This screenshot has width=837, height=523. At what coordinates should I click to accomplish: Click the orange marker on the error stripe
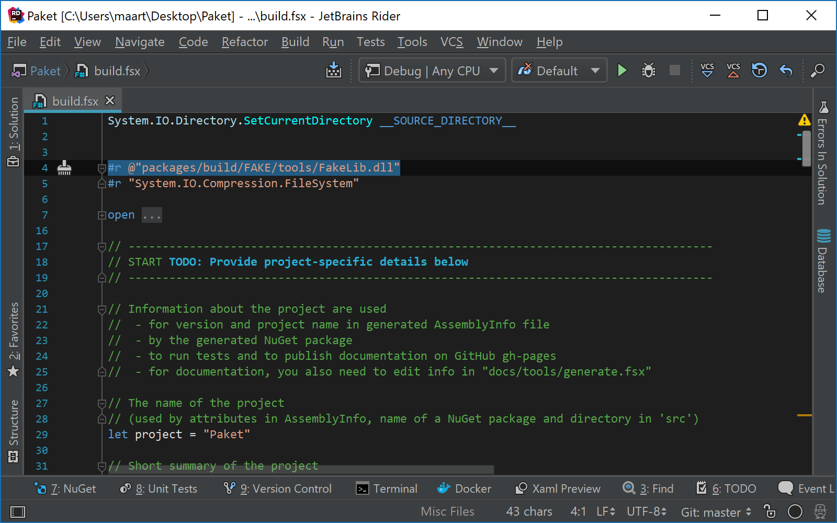coord(805,415)
